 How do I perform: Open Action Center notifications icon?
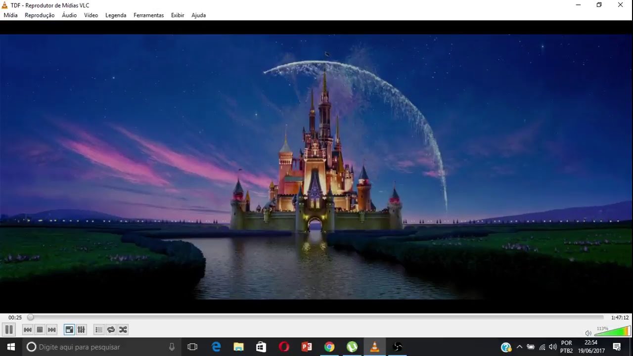coord(617,347)
